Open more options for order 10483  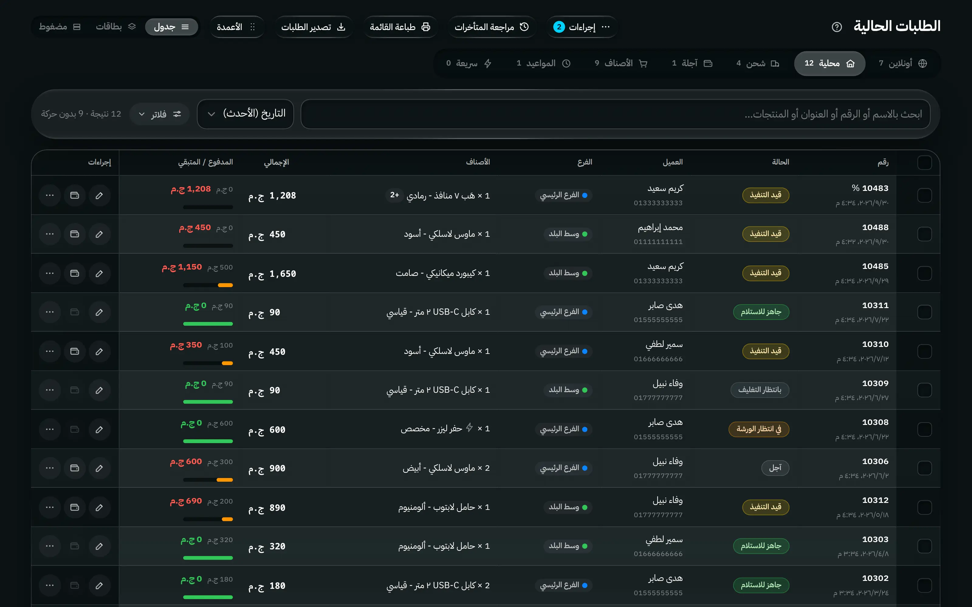50,195
